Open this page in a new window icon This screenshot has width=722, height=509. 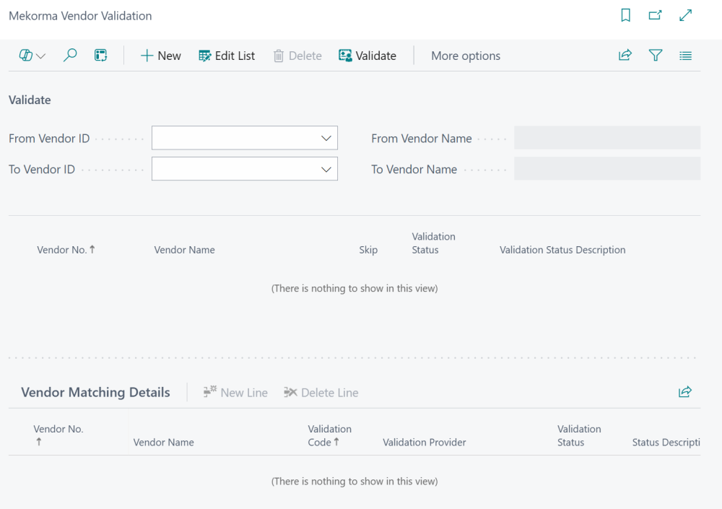tap(656, 15)
